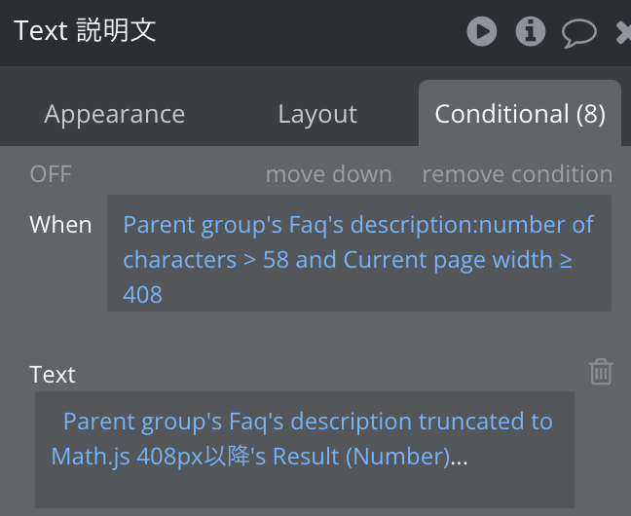
Task: Open the comment speech bubble icon
Action: (x=579, y=33)
